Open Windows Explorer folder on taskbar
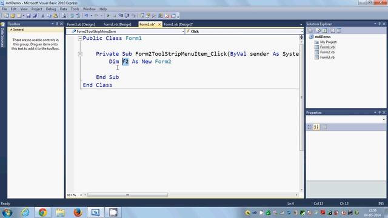The image size is (388, 218). tap(60, 213)
